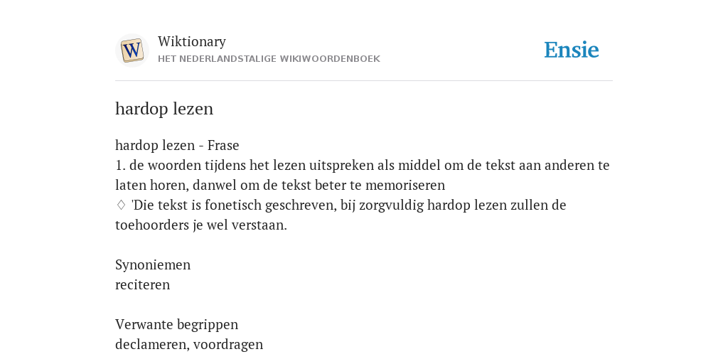This screenshot has width=728, height=364.
Task: Click the 'Verwante begrippen' section label
Action: tap(176, 324)
